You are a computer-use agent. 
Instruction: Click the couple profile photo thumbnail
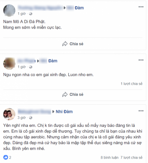click(x=9, y=114)
